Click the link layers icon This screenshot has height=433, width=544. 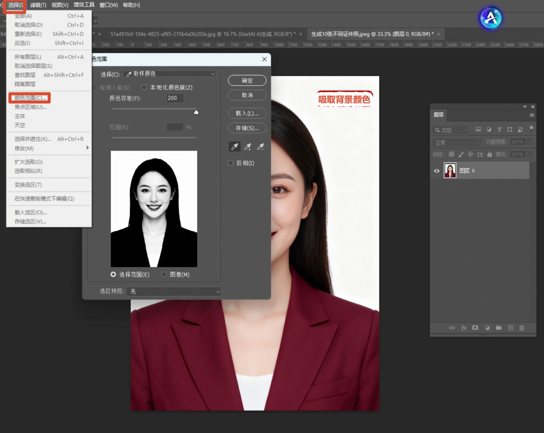click(x=452, y=328)
